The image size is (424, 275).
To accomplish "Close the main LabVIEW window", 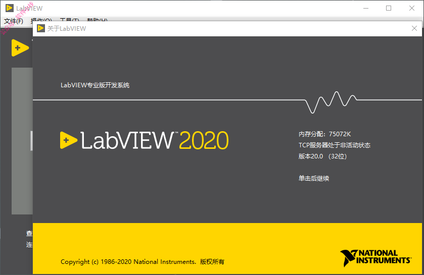I will coord(411,8).
